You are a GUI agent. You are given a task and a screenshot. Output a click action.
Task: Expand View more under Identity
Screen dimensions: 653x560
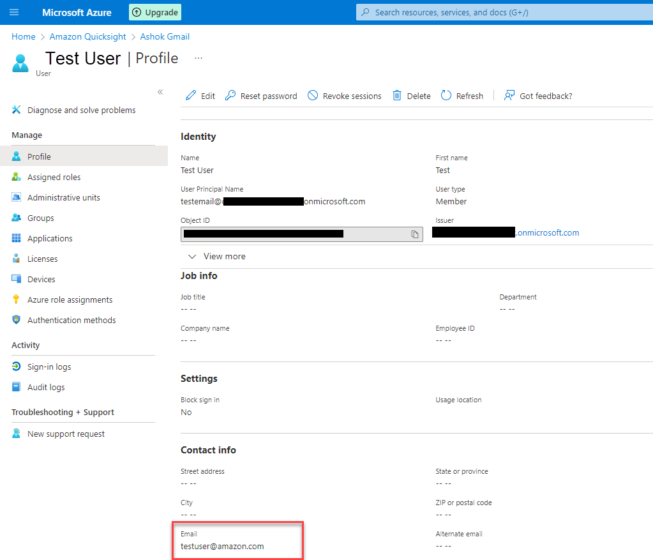(217, 256)
